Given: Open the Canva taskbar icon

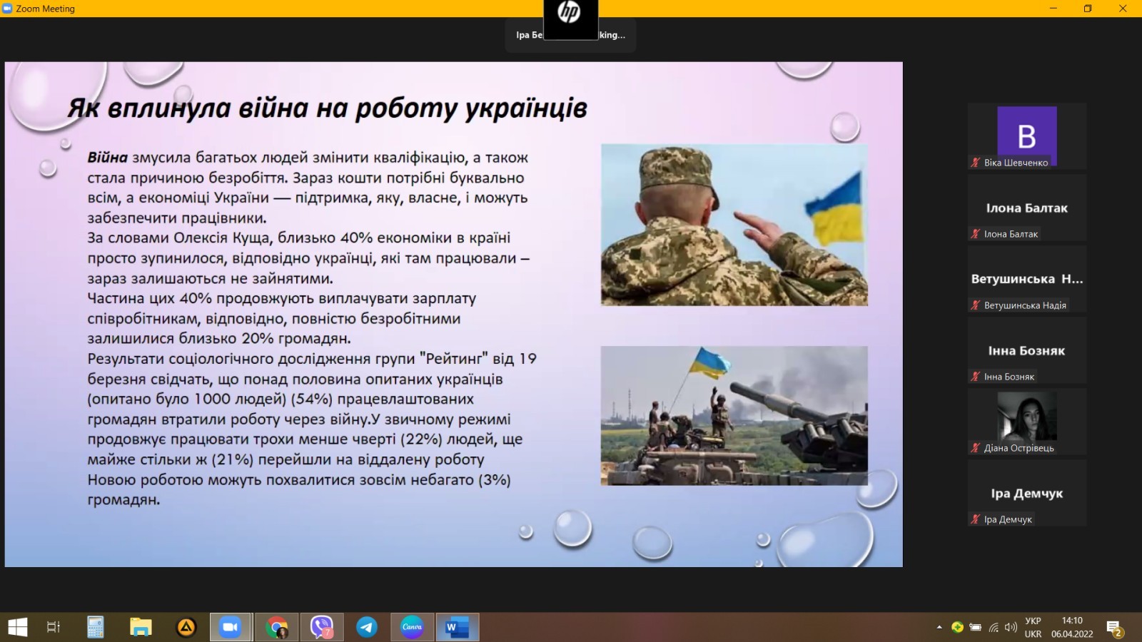Looking at the screenshot, I should click(412, 627).
